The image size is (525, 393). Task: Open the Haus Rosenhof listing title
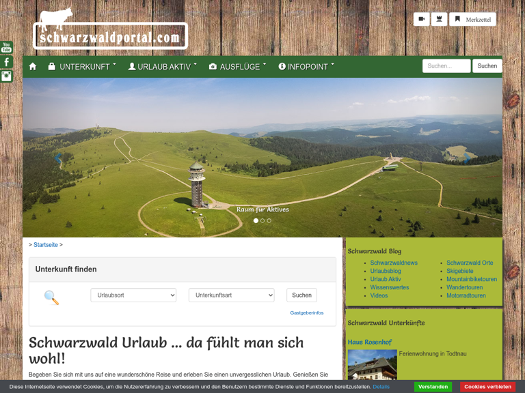[369, 342]
